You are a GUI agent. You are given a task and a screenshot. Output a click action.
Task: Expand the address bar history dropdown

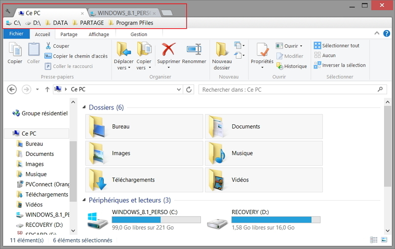tap(179, 89)
